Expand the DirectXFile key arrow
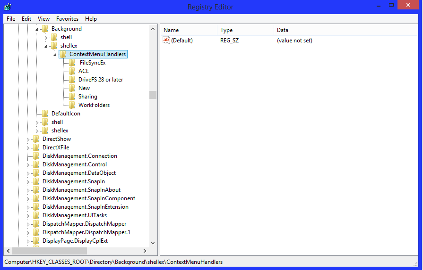The image size is (423, 270). [x=28, y=148]
